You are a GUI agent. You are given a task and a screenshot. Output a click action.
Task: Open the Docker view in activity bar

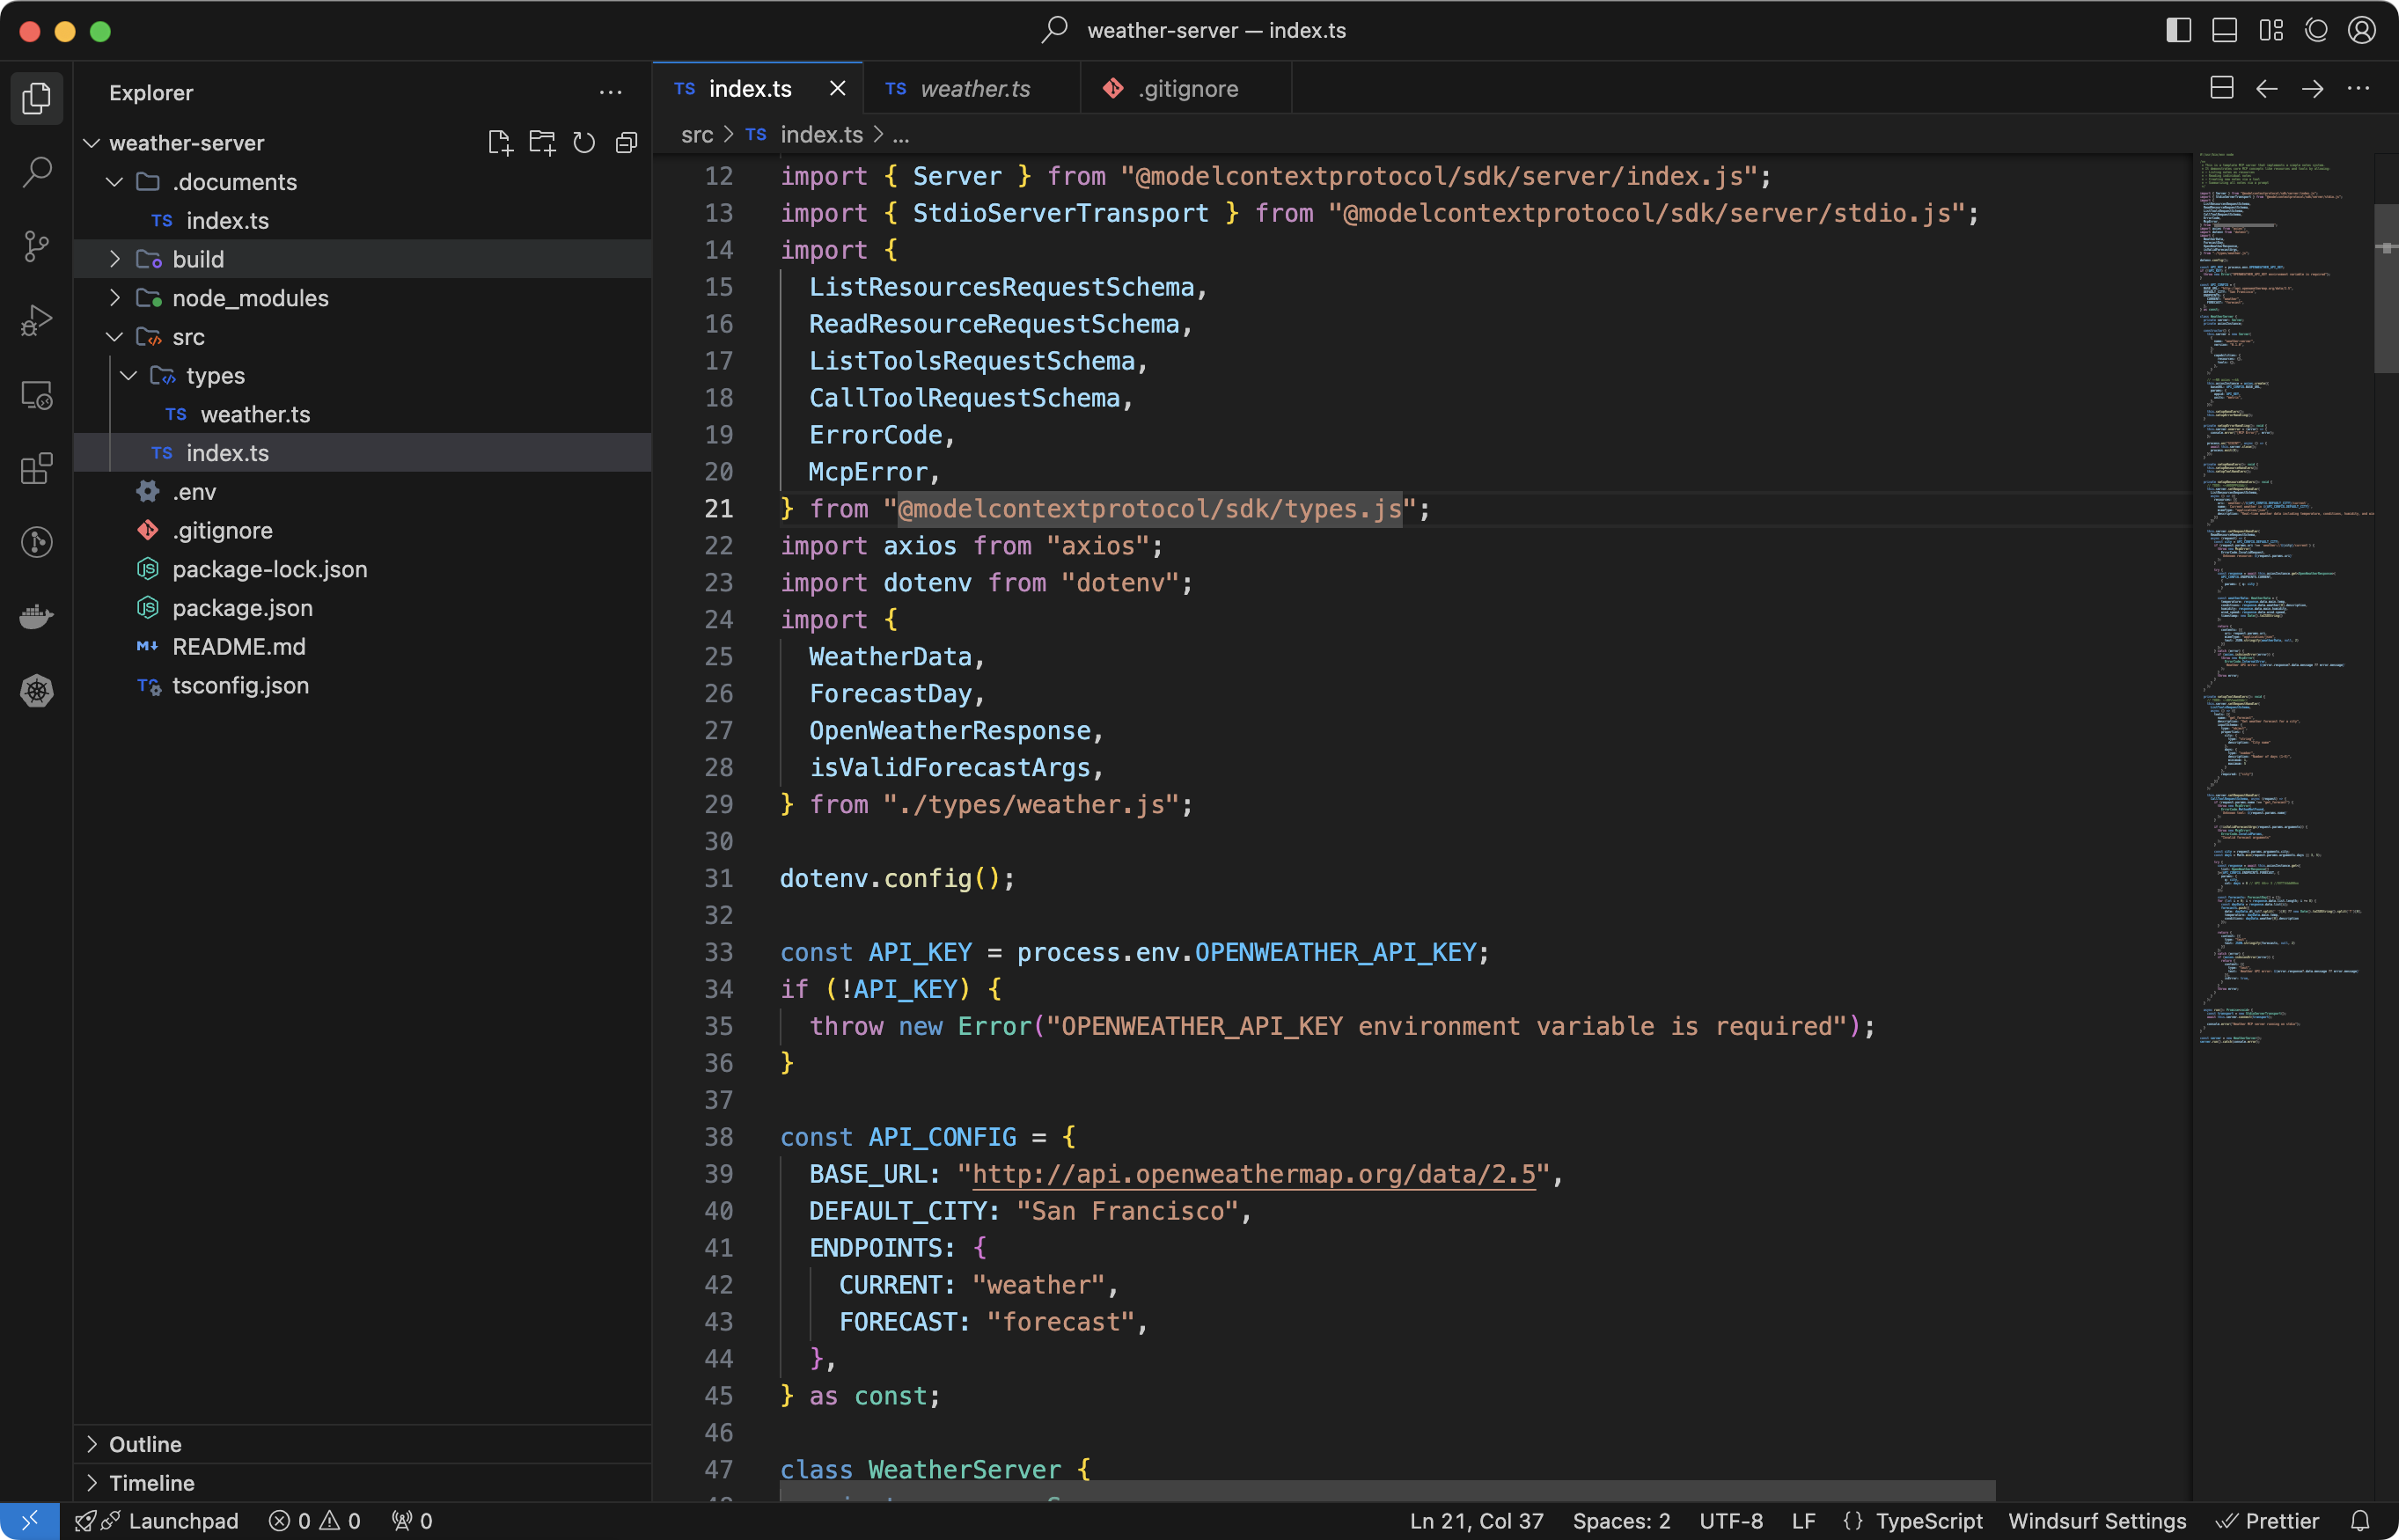pyautogui.click(x=37, y=616)
